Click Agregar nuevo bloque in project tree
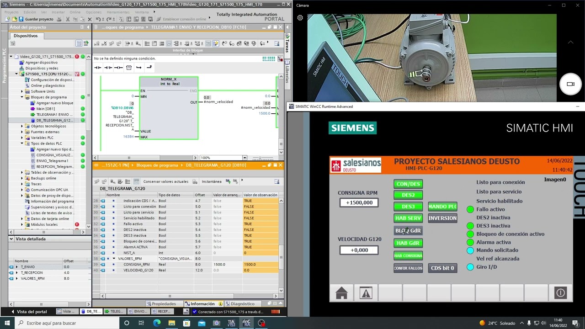The height and width of the screenshot is (329, 585). click(x=54, y=103)
